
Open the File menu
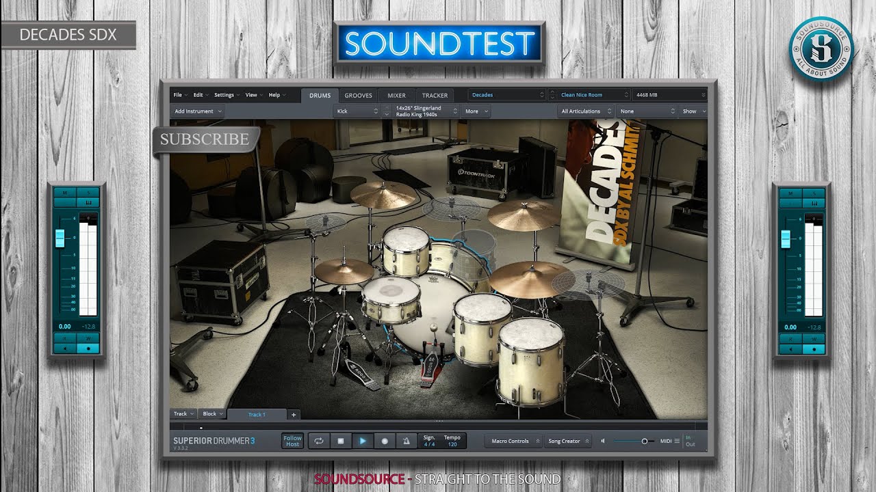tap(179, 95)
